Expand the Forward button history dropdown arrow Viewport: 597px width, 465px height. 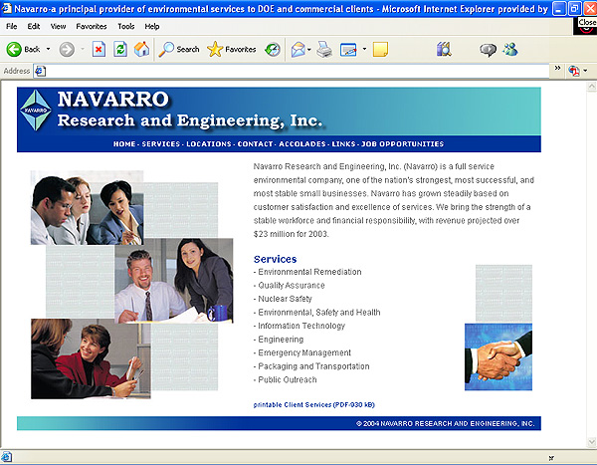click(x=83, y=49)
